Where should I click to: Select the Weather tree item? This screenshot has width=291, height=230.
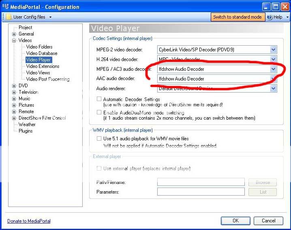coord(27,124)
